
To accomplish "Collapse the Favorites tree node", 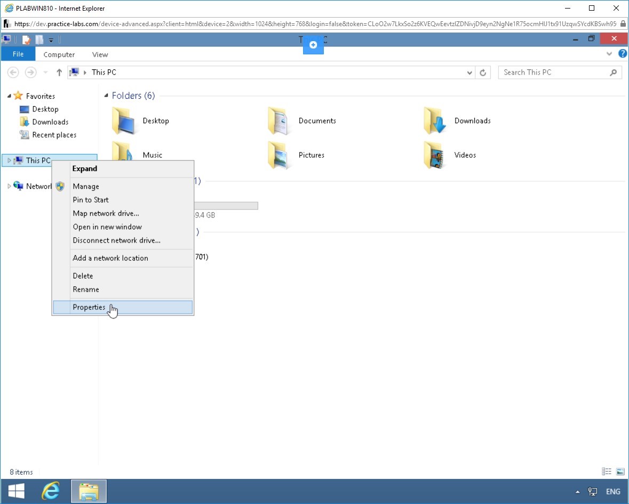I will click(9, 96).
